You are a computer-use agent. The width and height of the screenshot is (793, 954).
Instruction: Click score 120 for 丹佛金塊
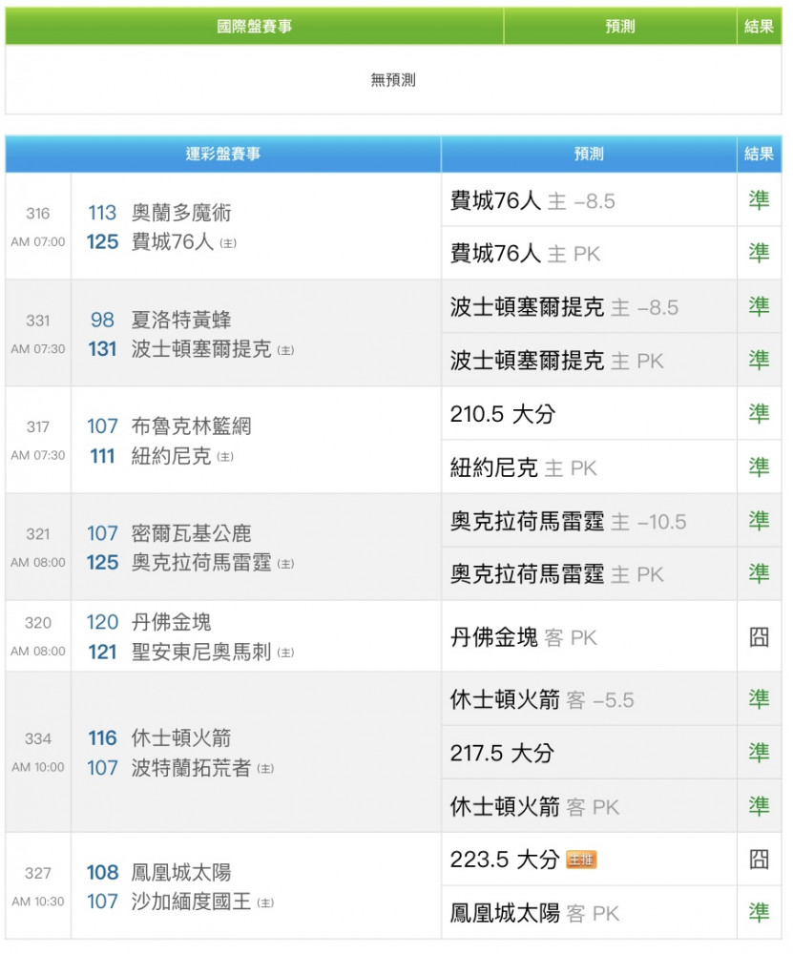(x=102, y=622)
